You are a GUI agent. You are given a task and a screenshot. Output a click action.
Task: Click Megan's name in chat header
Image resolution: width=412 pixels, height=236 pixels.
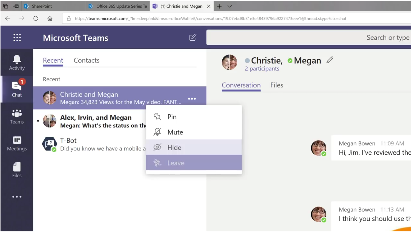click(307, 60)
